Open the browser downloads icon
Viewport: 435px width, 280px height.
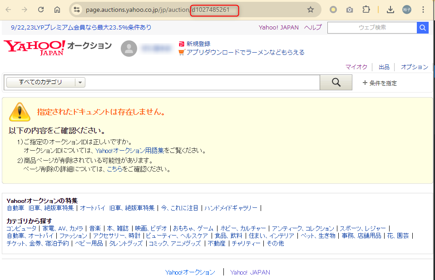pyautogui.click(x=391, y=10)
